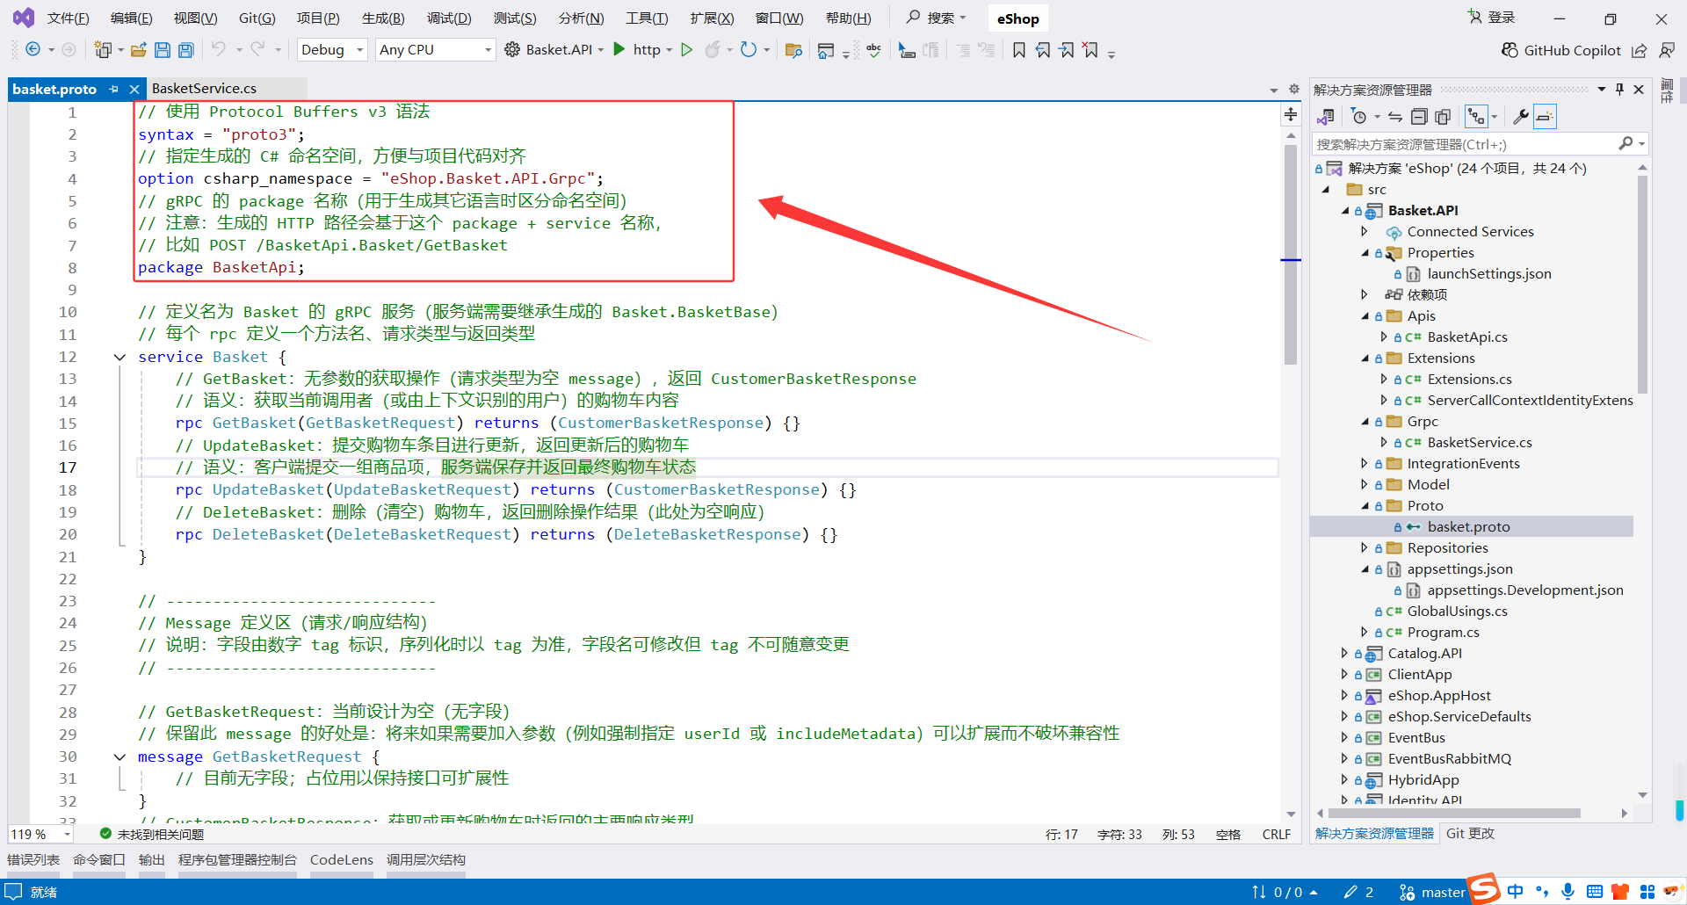Image resolution: width=1687 pixels, height=905 pixels.
Task: Click the Save All icon
Action: [185, 50]
